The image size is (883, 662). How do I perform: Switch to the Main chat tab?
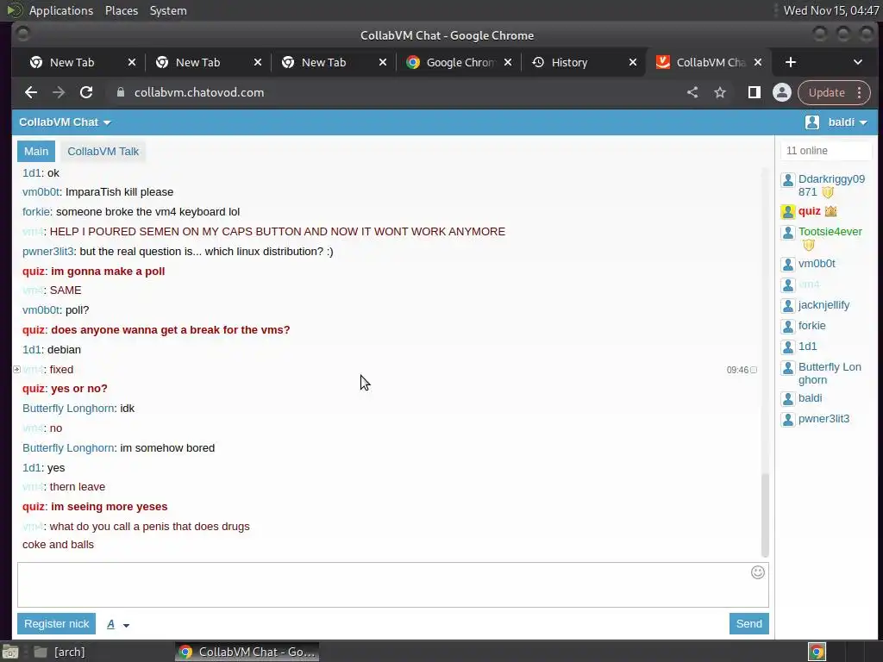coord(36,152)
